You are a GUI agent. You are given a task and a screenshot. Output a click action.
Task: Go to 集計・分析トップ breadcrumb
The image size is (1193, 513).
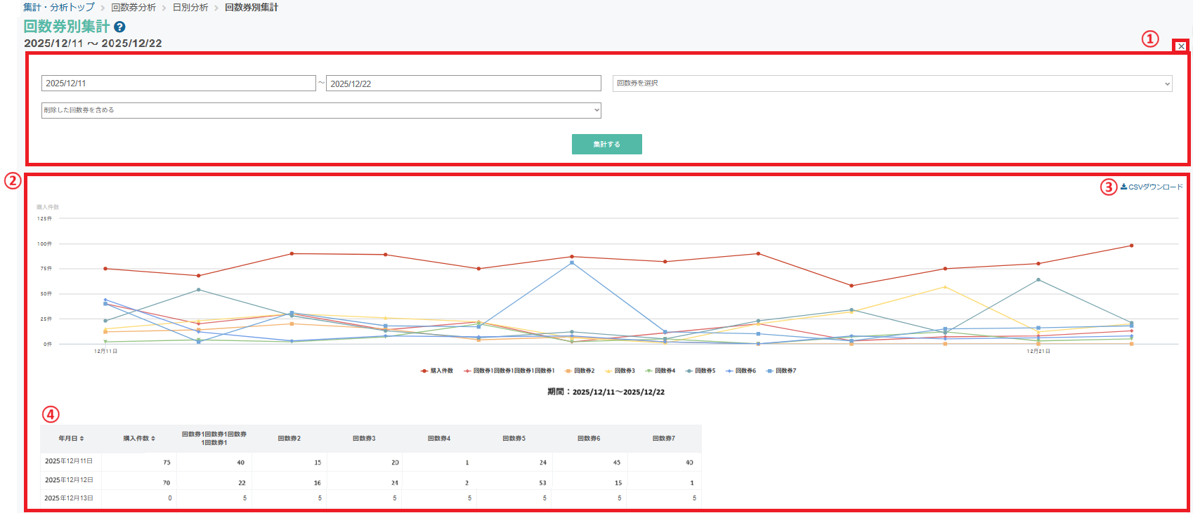click(x=59, y=7)
